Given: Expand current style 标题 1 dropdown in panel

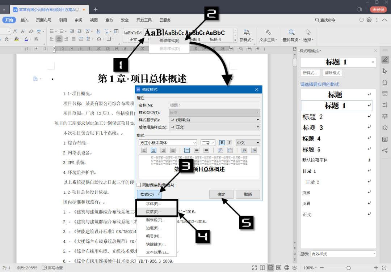Looking at the screenshot, I should pyautogui.click(x=373, y=62).
